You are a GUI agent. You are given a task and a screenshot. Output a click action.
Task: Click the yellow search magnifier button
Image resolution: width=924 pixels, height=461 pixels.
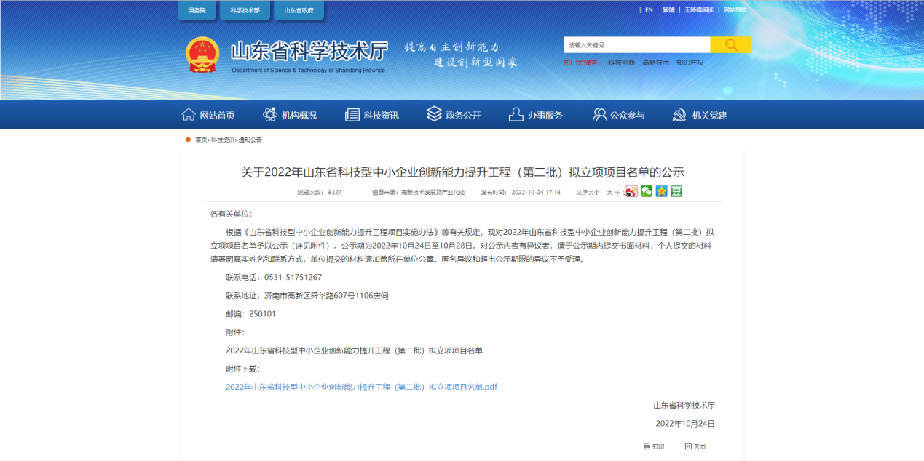coord(730,45)
